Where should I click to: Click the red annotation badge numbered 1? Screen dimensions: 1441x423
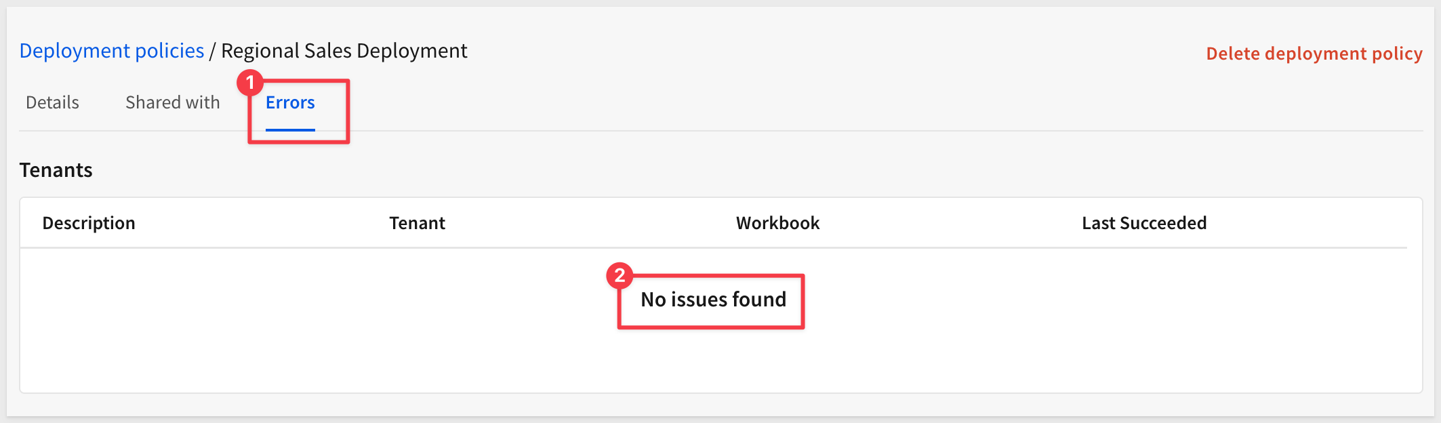pyautogui.click(x=250, y=83)
